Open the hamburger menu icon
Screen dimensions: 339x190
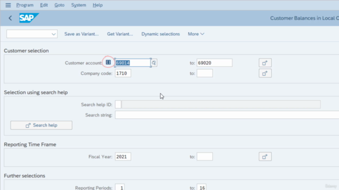8,5
